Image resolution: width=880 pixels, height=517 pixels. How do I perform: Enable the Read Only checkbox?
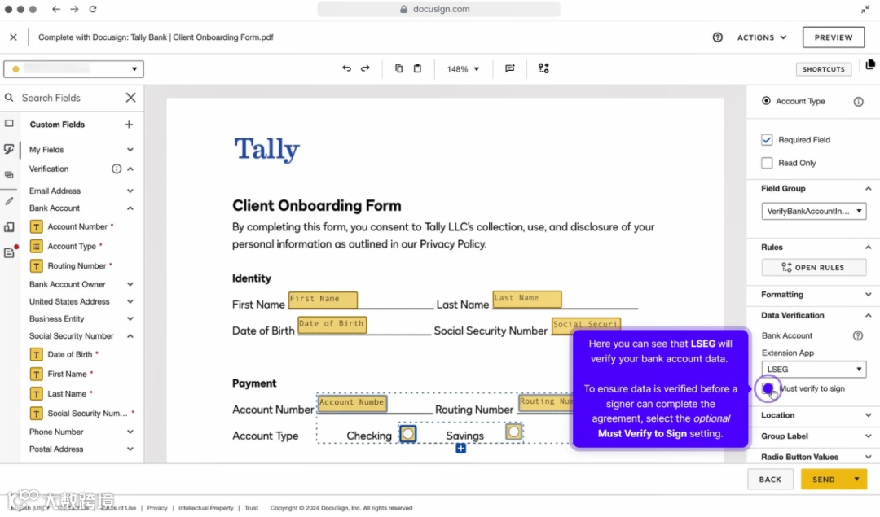coord(767,163)
